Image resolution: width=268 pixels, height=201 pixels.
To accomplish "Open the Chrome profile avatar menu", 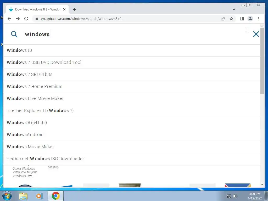I will (250, 19).
